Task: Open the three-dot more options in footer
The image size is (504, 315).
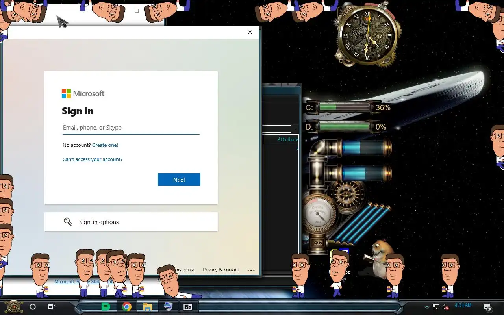Action: 251,270
